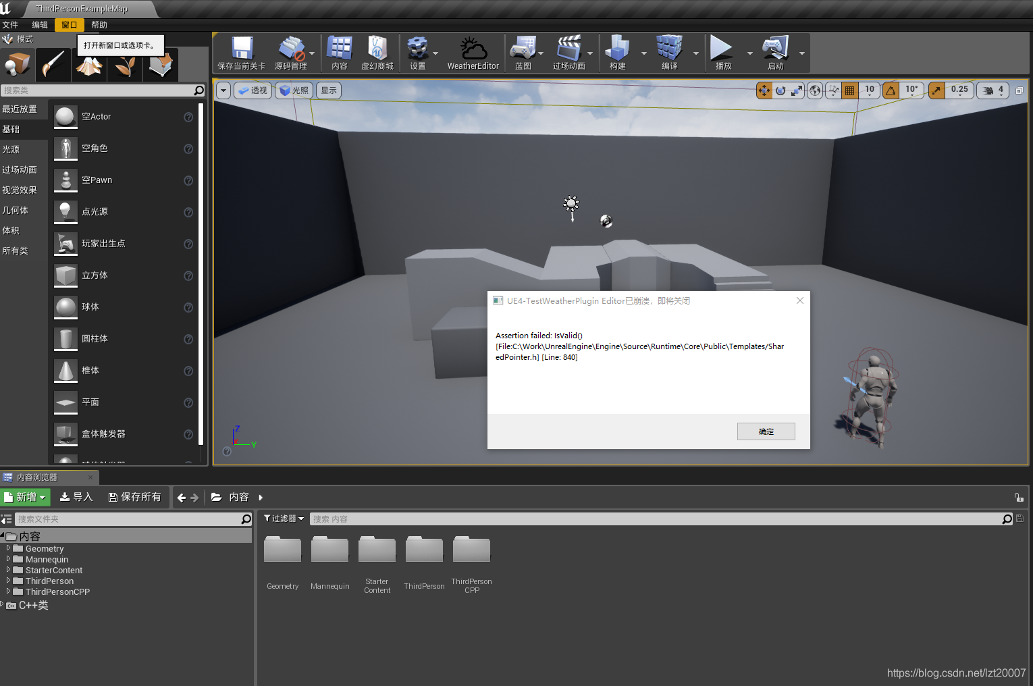The height and width of the screenshot is (686, 1033).
Task: Toggle scale snapping in viewport
Action: point(936,90)
